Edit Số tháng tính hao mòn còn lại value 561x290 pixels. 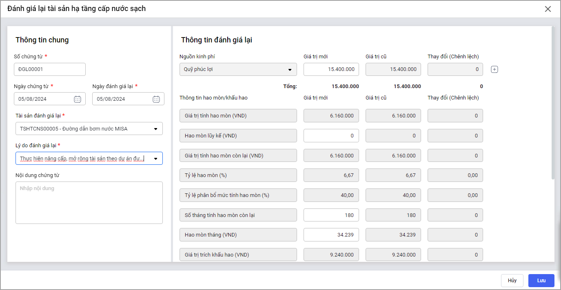pyautogui.click(x=331, y=215)
